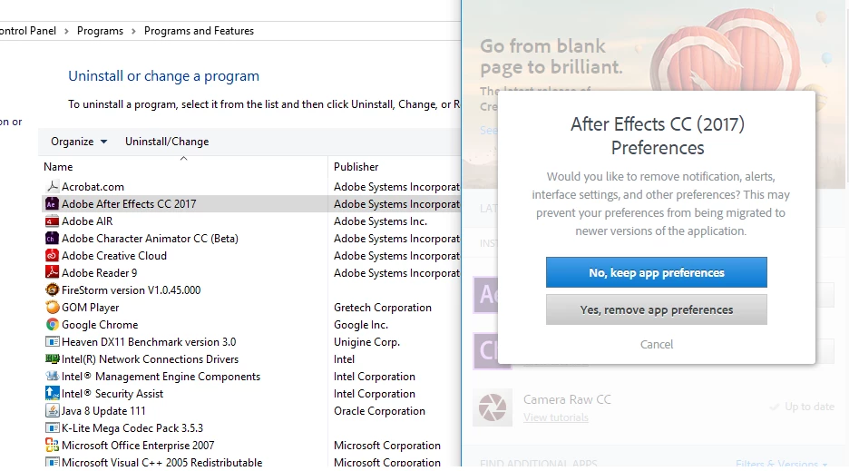Click Google Inc. publisher cell
Viewport: 849px width, 471px height.
361,325
